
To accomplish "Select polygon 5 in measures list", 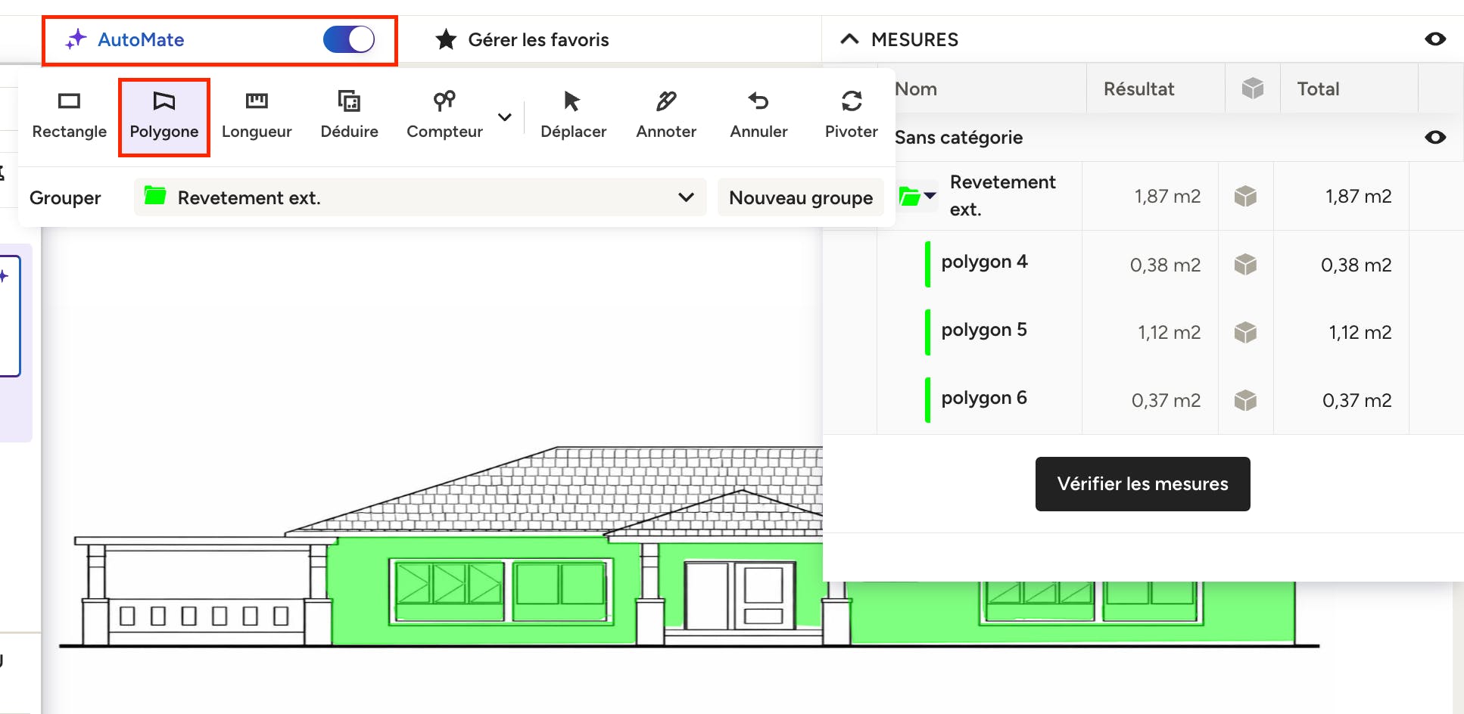I will (983, 331).
